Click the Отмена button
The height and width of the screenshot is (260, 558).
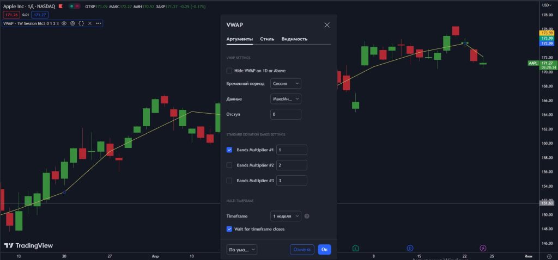pyautogui.click(x=302, y=250)
